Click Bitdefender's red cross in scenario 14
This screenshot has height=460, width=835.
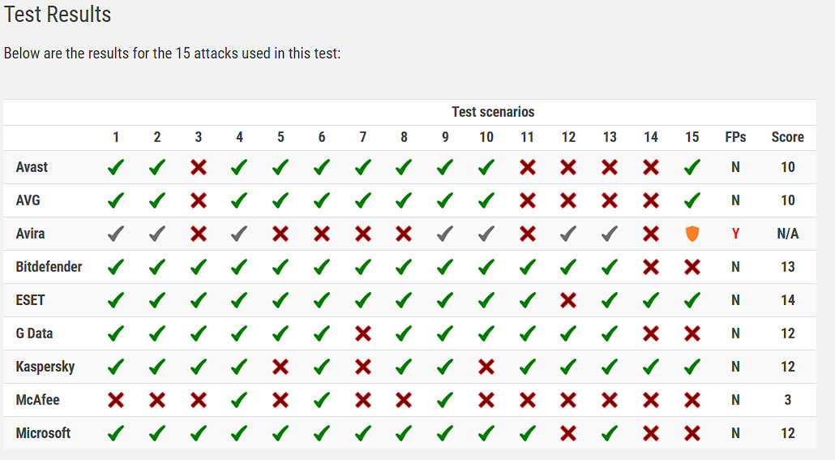tap(651, 267)
